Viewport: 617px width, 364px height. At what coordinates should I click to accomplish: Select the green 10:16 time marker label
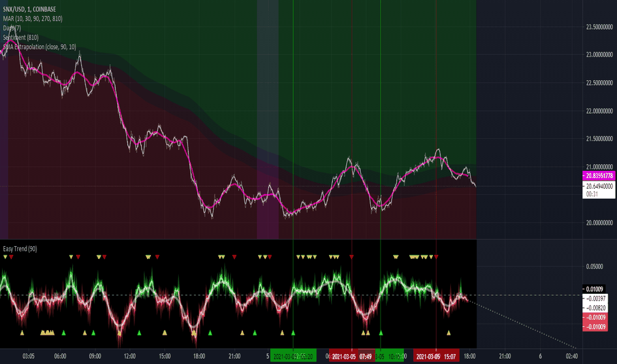click(x=390, y=357)
